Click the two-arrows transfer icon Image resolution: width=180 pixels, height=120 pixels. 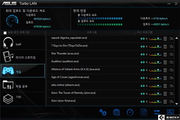pos(157,112)
